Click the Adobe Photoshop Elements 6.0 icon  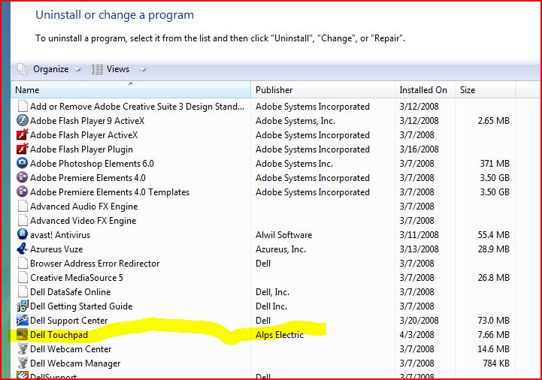[x=23, y=163]
